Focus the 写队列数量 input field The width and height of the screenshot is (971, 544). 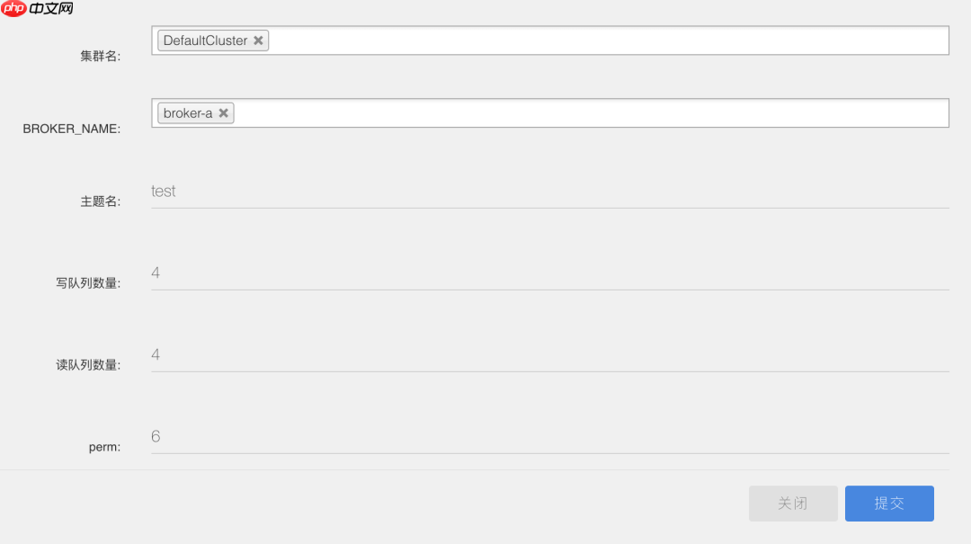[550, 273]
